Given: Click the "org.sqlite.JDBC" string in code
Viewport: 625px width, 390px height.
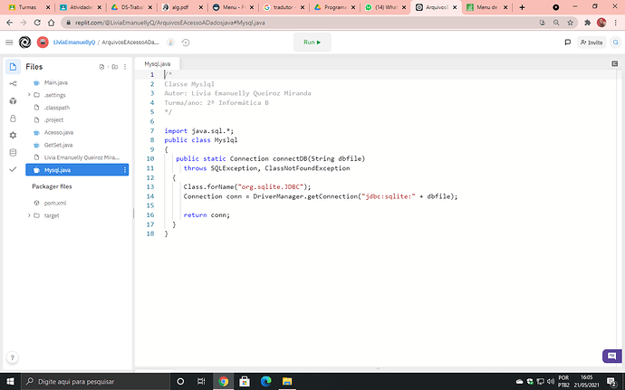Looking at the screenshot, I should [271, 186].
